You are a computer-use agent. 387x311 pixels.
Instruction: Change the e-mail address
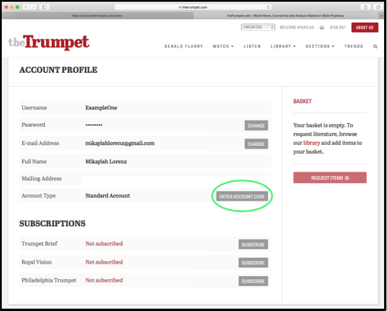[x=256, y=144]
